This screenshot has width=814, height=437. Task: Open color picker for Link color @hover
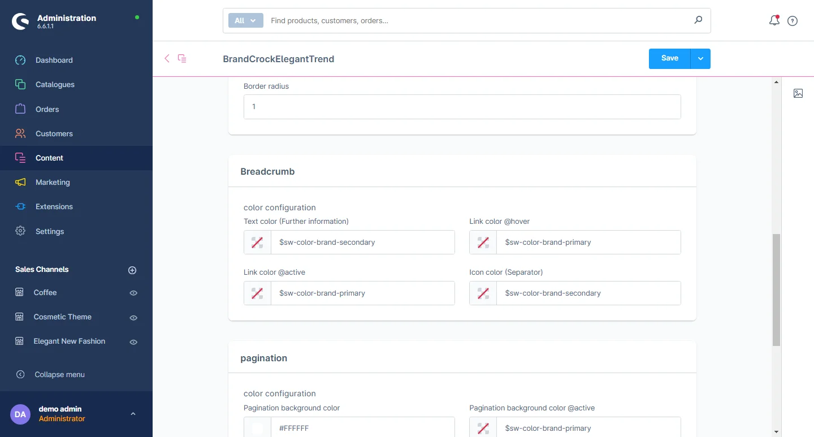coord(483,243)
